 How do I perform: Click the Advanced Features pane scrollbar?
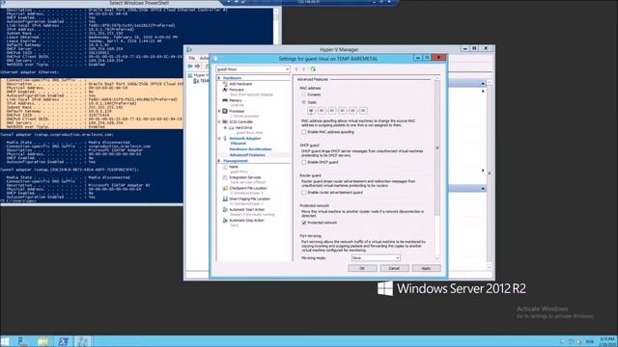point(436,147)
